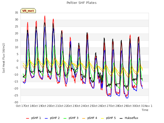Screen dimensions: 164x123
Task: Toggle Hukseflux series in legend
Action: 129,118
